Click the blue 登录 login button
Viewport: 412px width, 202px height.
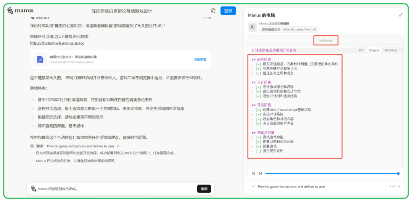(228, 11)
